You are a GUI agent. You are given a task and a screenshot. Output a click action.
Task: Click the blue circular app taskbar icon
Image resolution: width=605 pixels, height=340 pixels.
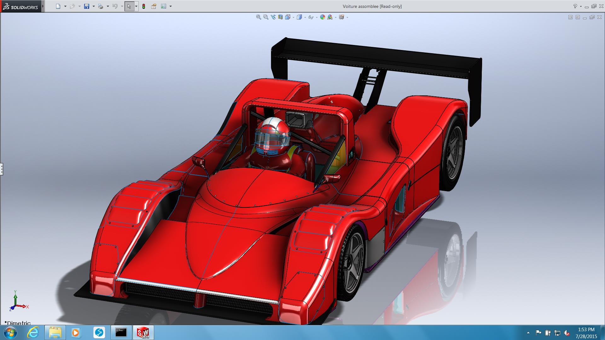[x=99, y=332]
